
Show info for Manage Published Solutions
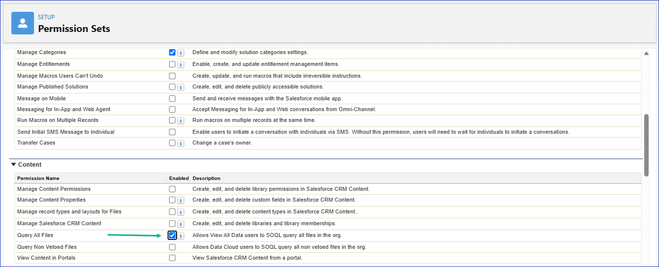[180, 88]
